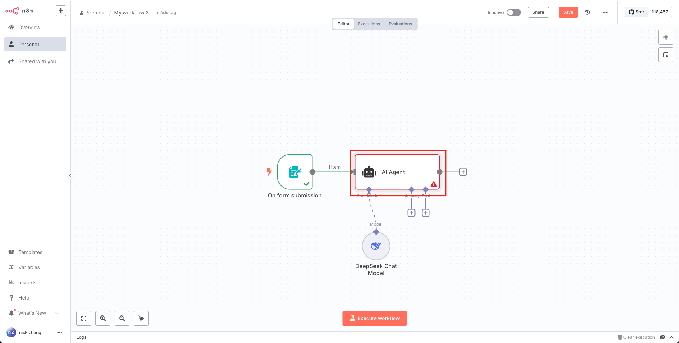
Task: Click the star count 118,457
Action: pos(660,12)
